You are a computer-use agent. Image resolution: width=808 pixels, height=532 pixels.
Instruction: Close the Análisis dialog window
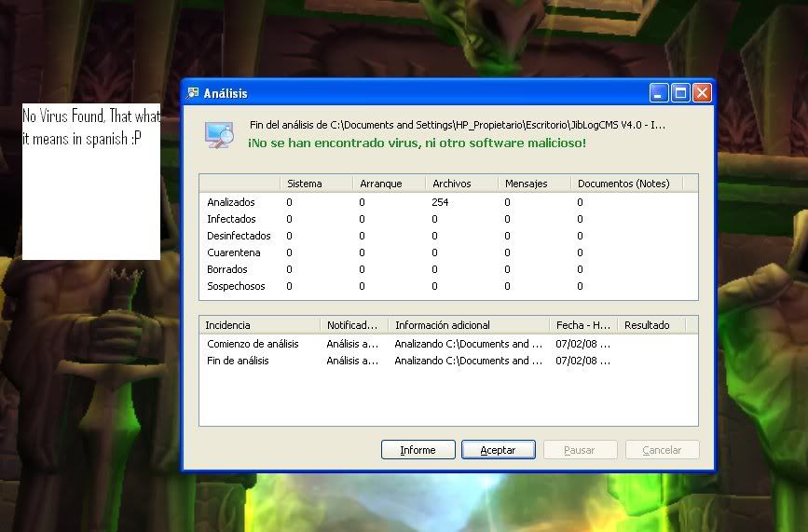point(702,92)
